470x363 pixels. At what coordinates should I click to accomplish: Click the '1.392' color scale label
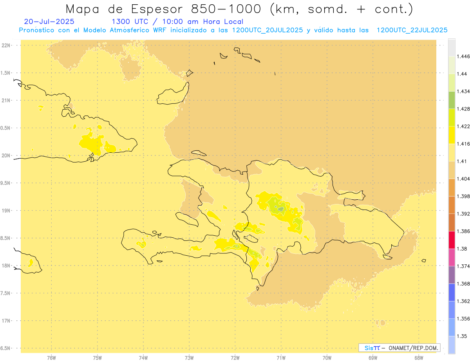[464, 214]
